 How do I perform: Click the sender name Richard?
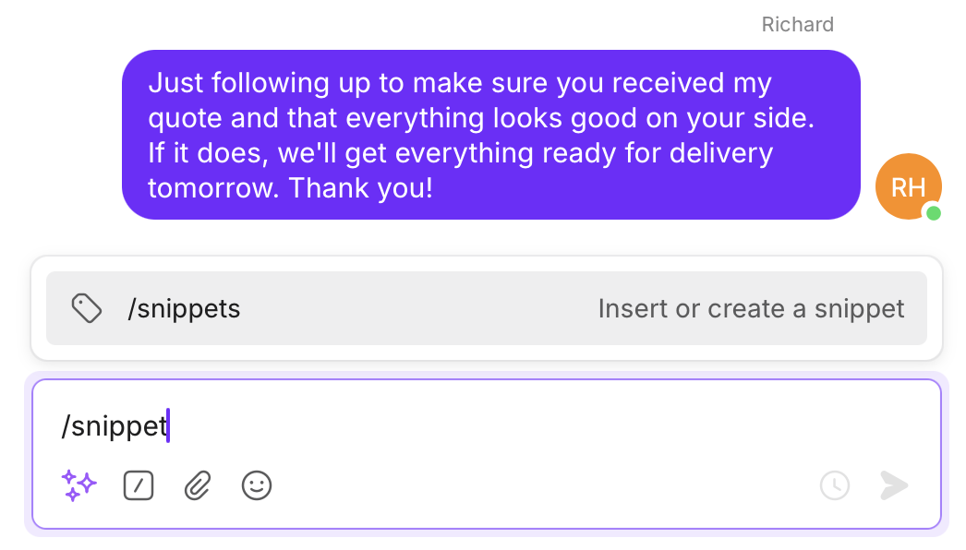[x=797, y=24]
